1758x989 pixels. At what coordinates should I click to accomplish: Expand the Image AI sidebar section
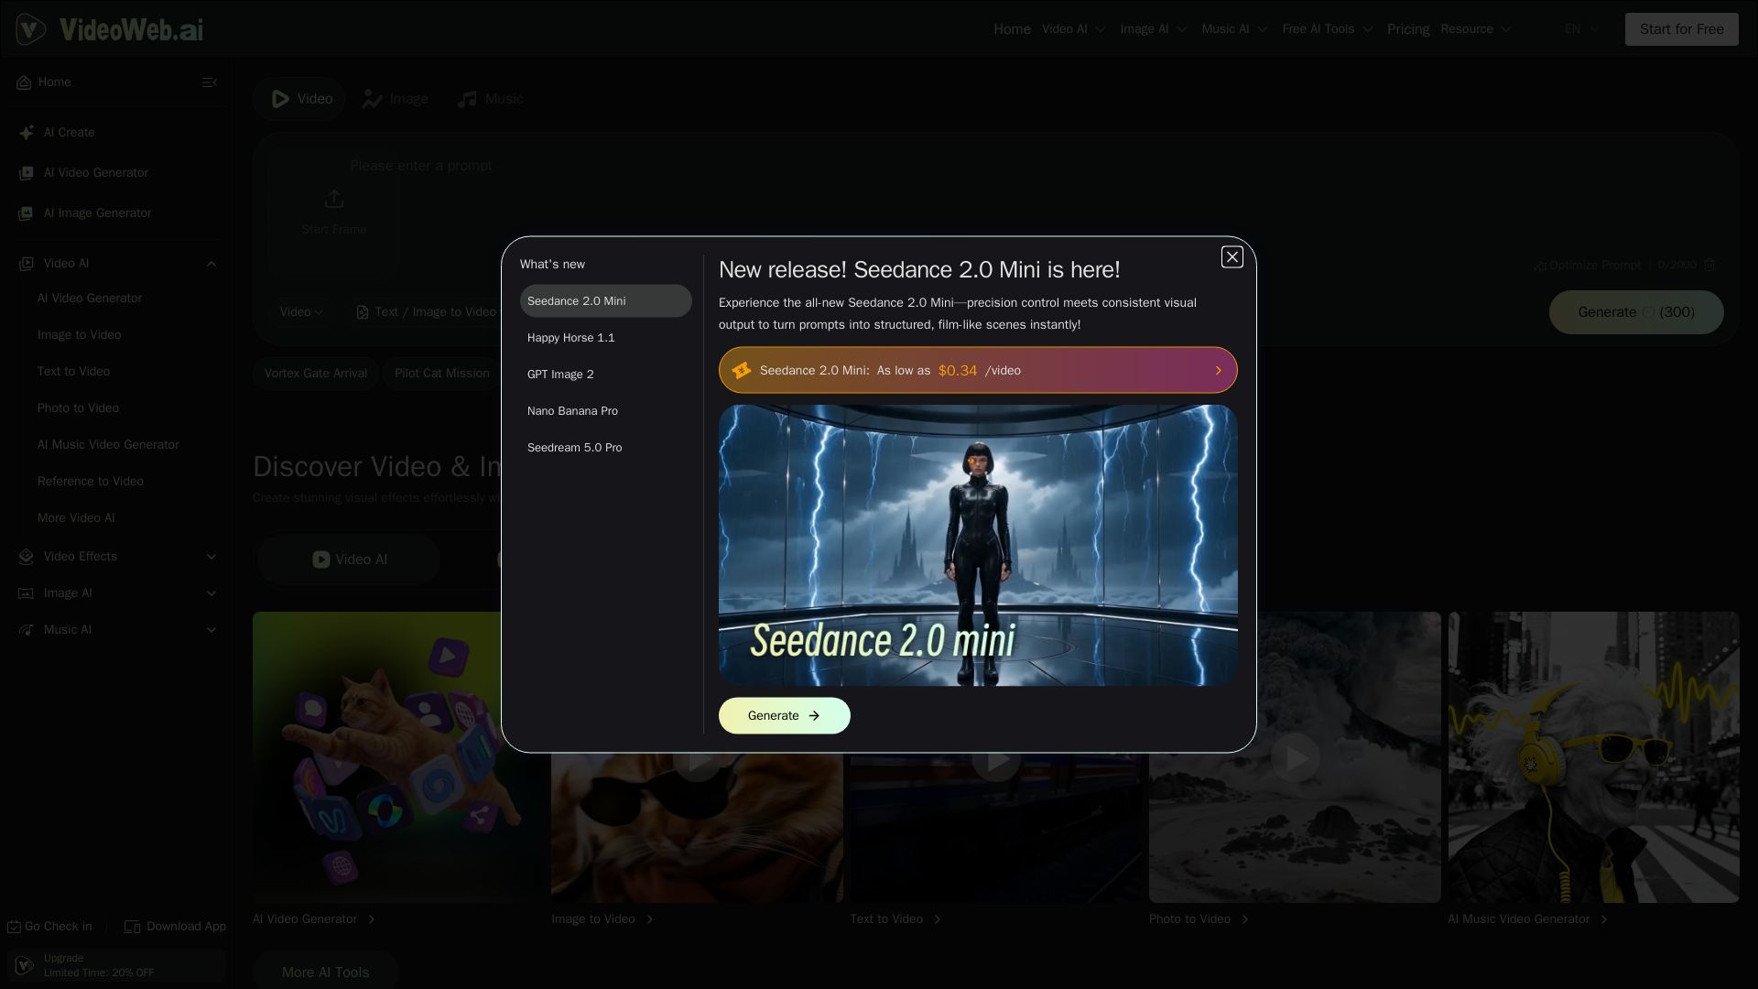212,593
